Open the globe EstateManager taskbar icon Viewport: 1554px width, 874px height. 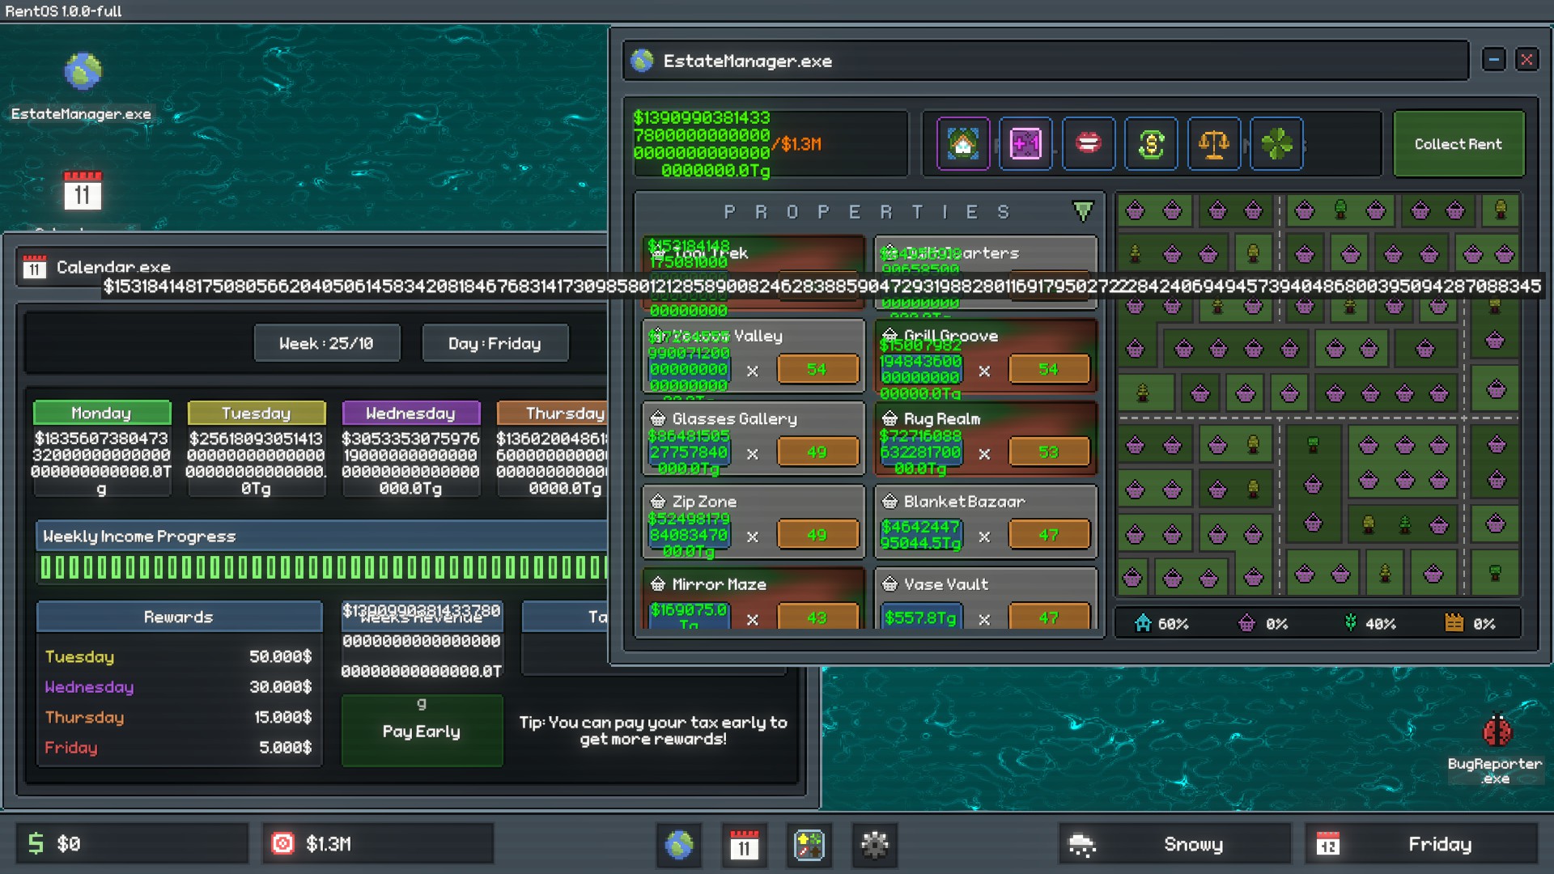click(x=679, y=845)
